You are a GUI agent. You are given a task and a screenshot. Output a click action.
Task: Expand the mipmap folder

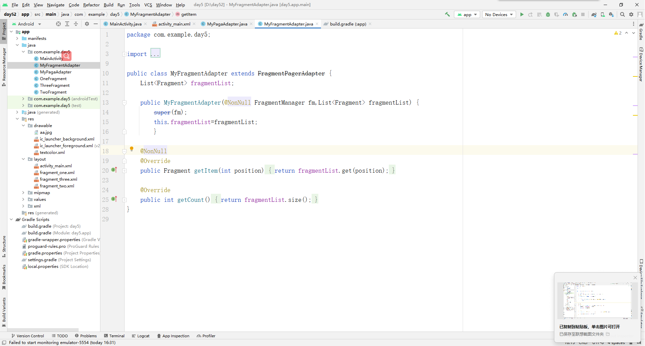[23, 193]
